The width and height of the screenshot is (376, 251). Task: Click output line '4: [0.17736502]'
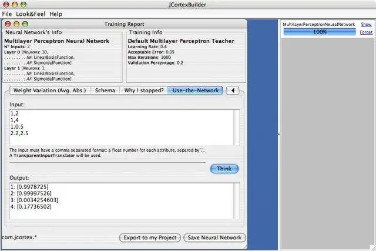31,206
